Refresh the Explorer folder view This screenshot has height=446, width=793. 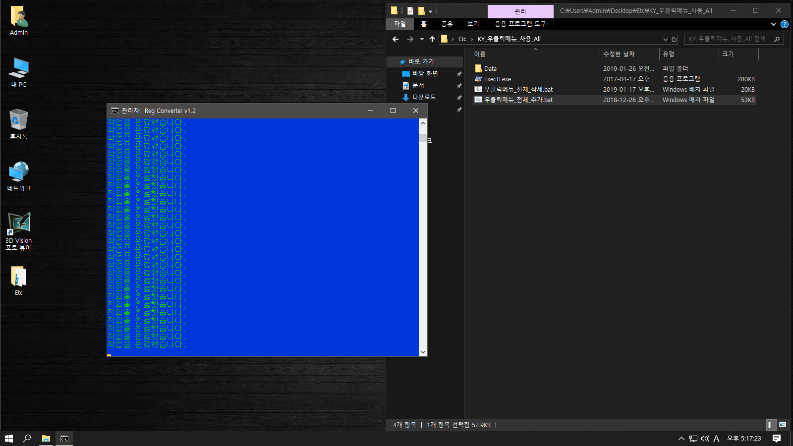[x=674, y=39]
